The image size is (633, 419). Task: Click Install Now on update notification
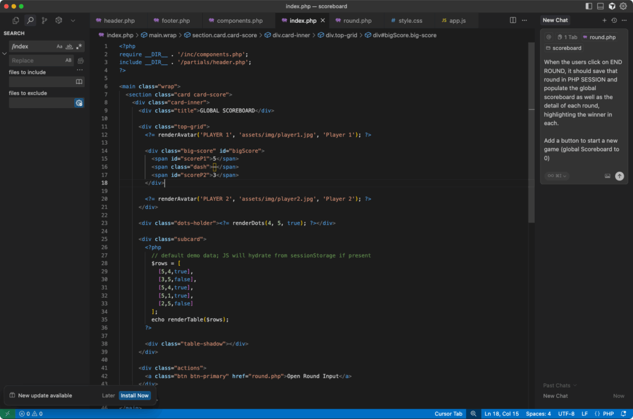pos(135,396)
